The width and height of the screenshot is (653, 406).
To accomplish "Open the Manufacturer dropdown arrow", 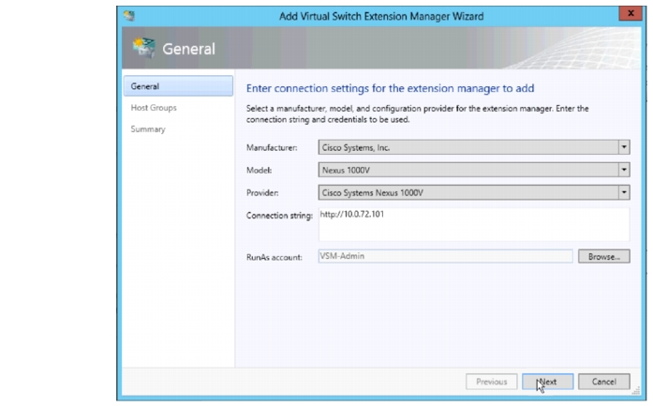I will pos(624,147).
